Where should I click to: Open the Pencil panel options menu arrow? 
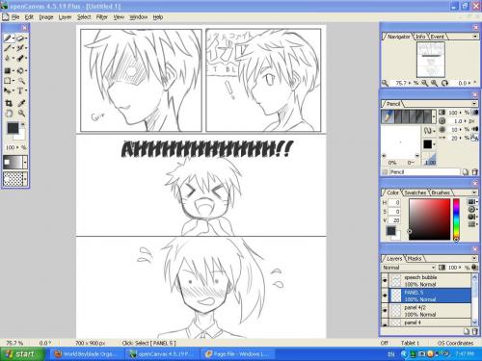click(474, 104)
